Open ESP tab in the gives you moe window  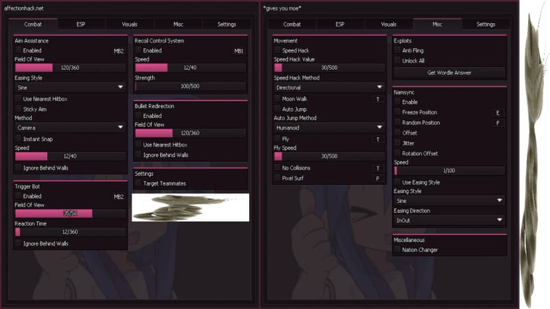(x=340, y=24)
